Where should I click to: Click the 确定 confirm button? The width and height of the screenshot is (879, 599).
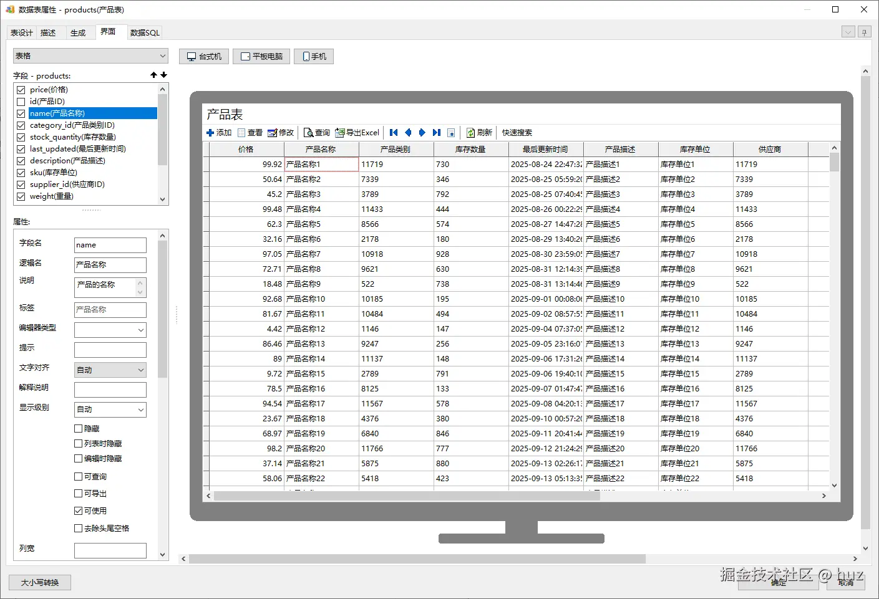click(778, 583)
